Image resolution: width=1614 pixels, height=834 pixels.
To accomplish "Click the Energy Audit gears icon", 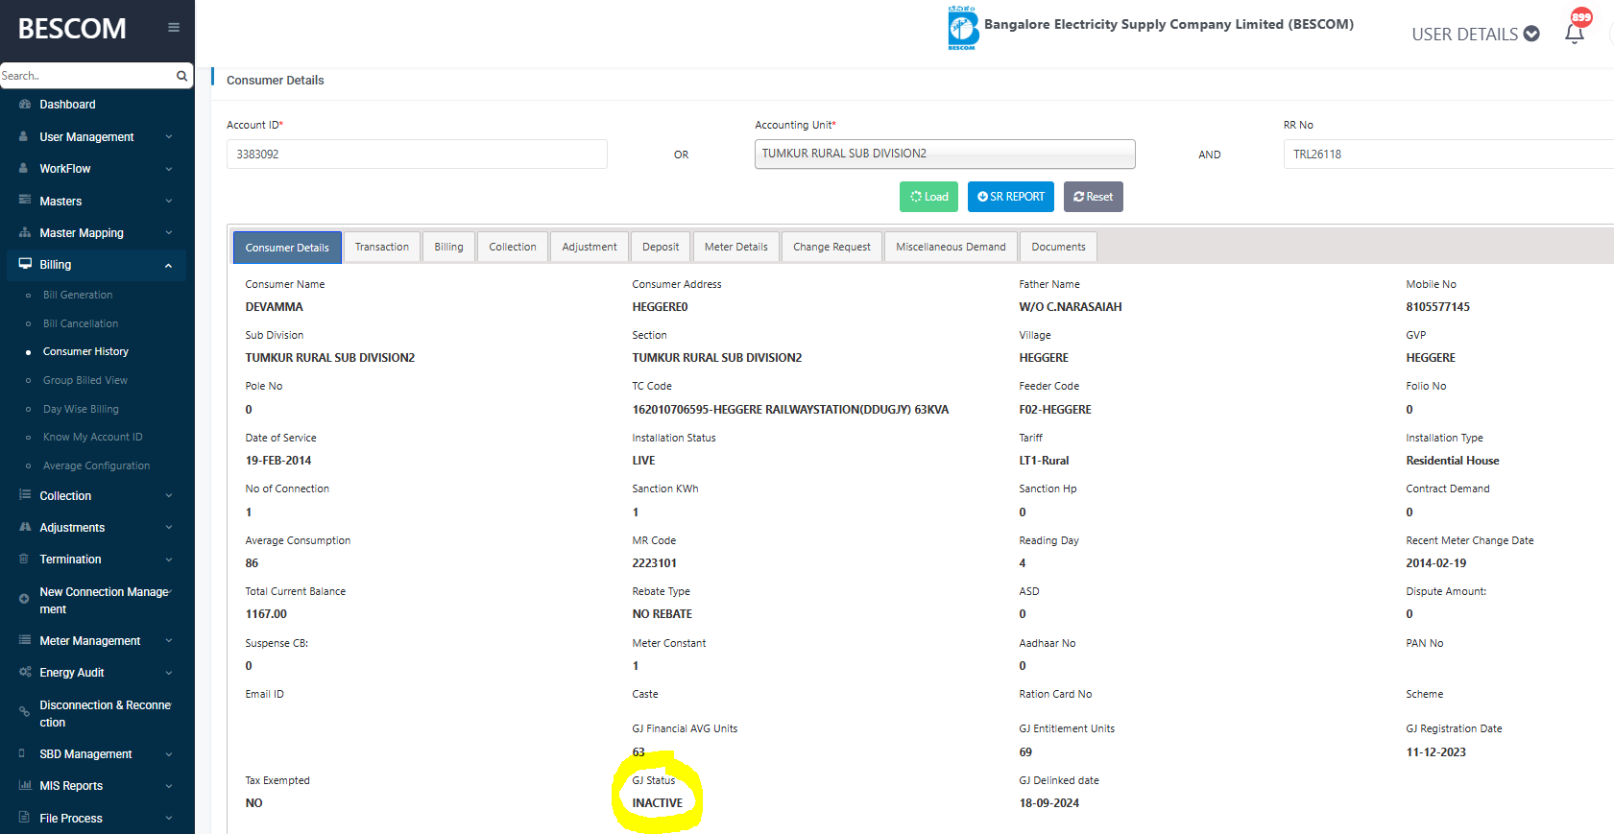I will pyautogui.click(x=25, y=672).
